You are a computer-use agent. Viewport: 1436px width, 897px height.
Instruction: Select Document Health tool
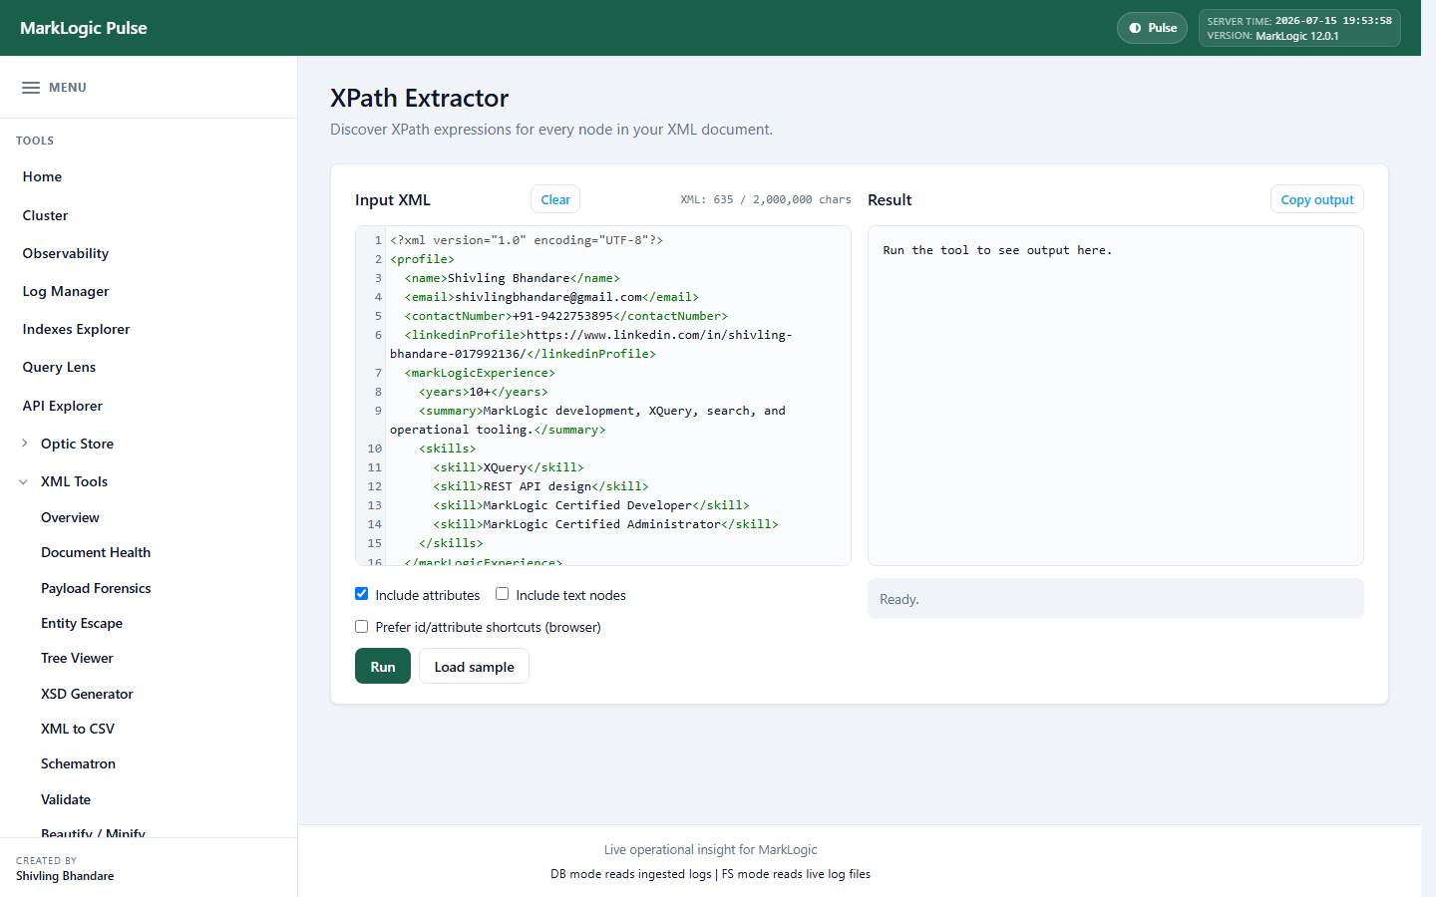pyautogui.click(x=96, y=552)
